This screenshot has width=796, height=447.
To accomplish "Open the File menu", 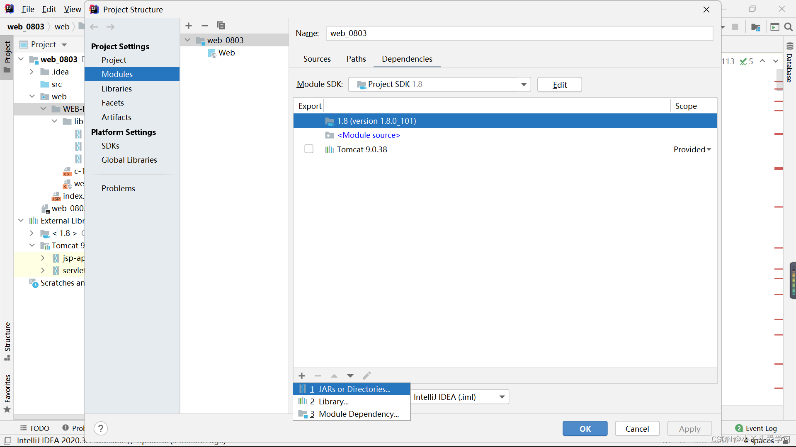I will click(28, 9).
